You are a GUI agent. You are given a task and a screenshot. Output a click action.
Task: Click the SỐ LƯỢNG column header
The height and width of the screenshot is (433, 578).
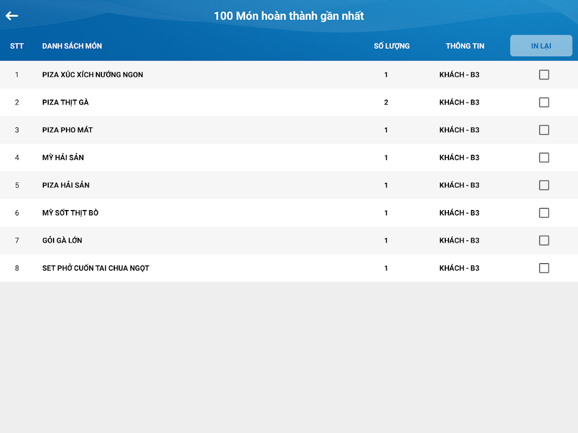tap(392, 46)
